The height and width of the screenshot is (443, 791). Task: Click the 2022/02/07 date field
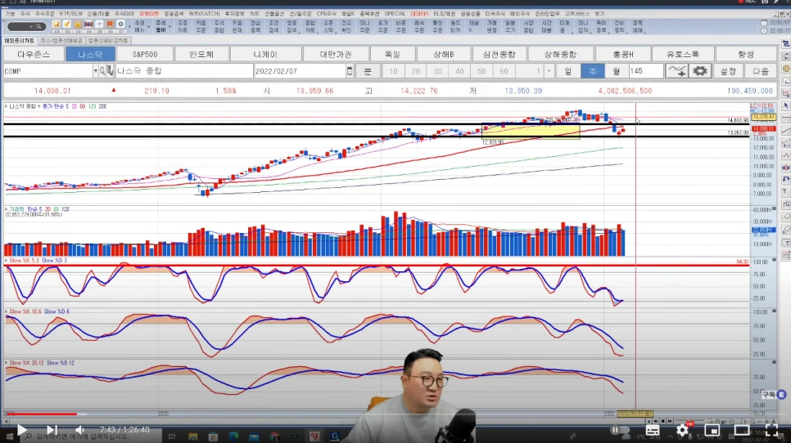coord(300,71)
